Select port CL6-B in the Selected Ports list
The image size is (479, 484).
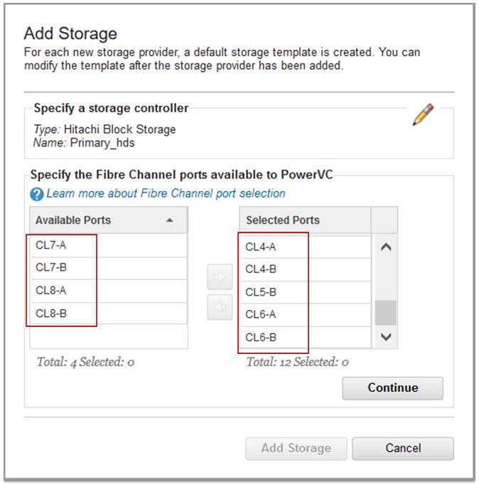(306, 338)
